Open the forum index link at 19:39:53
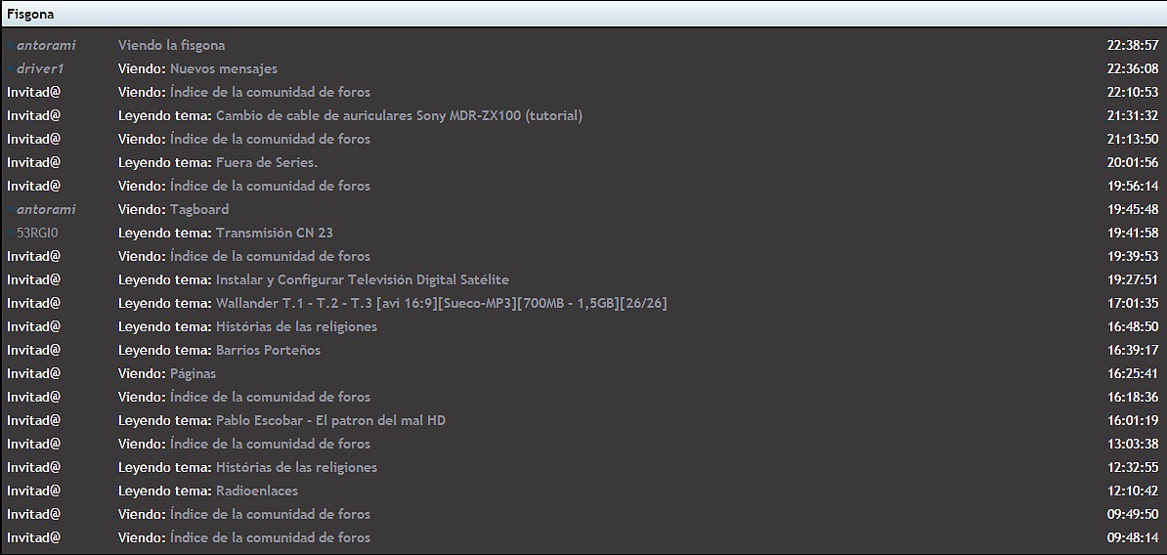Viewport: 1167px width, 555px height. pos(270,256)
